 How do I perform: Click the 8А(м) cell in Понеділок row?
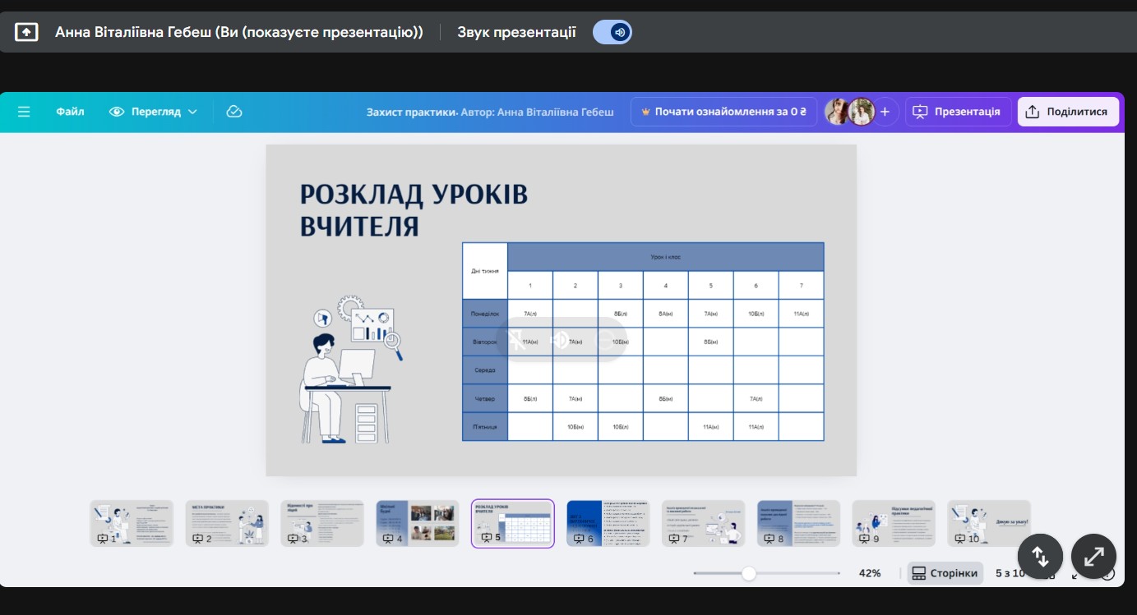665,314
